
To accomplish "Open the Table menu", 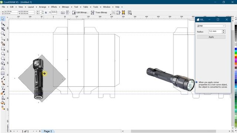I will (86, 7).
